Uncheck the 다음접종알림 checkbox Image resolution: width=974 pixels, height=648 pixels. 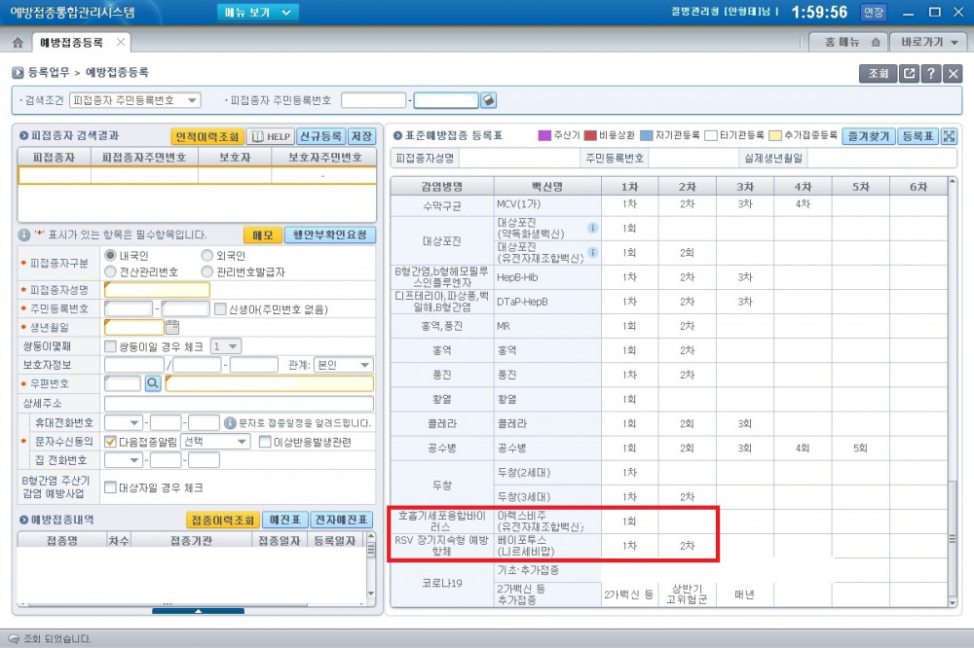pyautogui.click(x=111, y=442)
